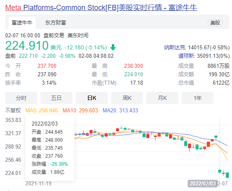This screenshot has width=232, height=191.
Task: Select the 1年 chart tab
Action: (198, 98)
